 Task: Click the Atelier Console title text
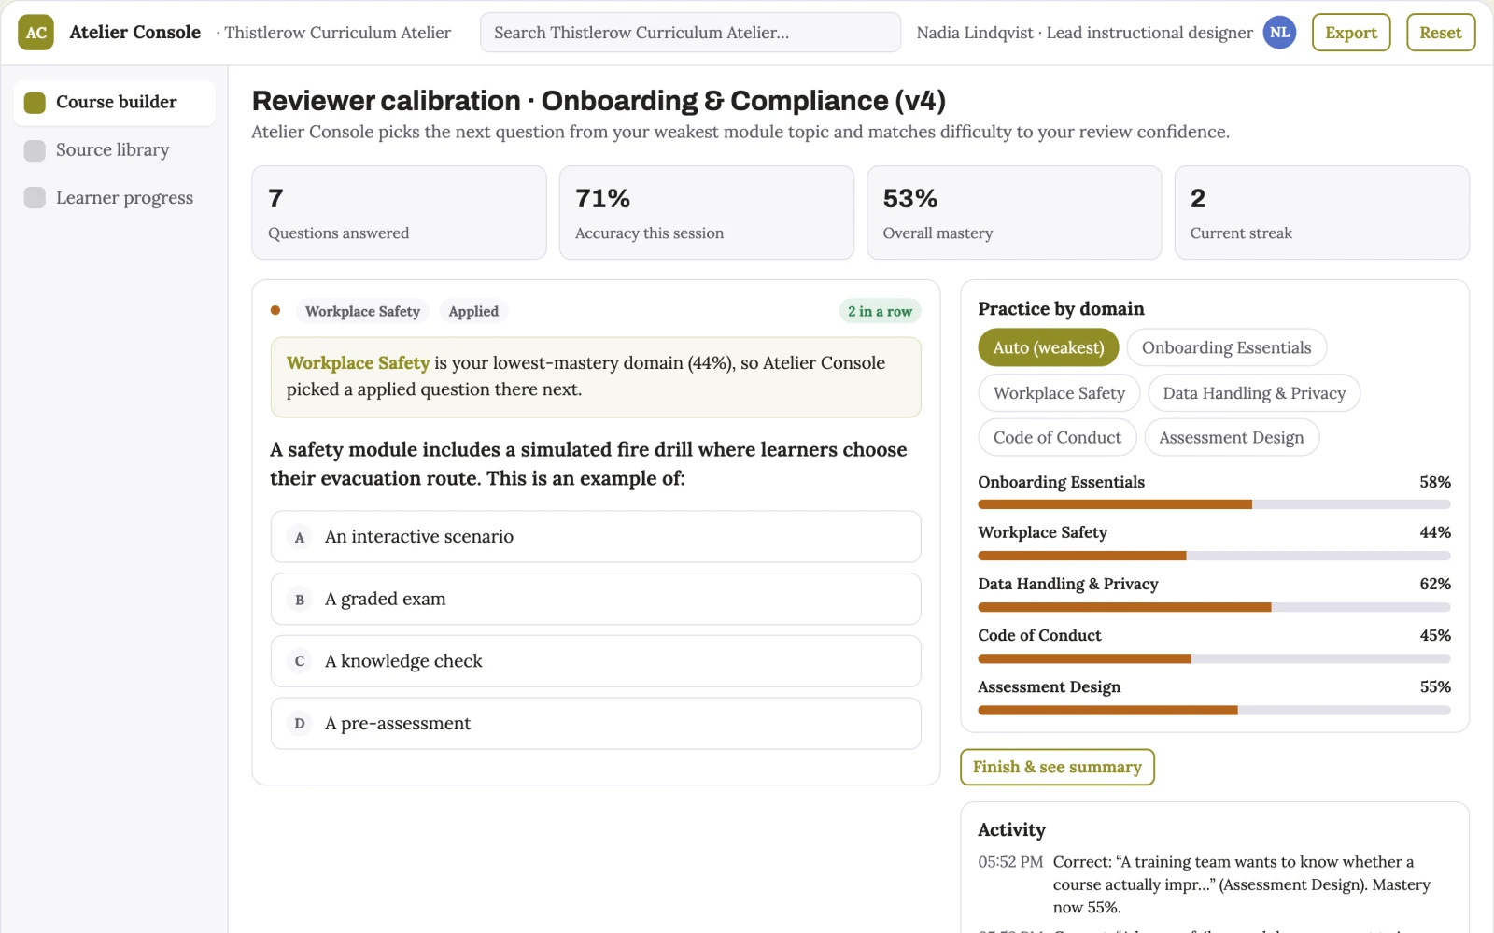[135, 33]
